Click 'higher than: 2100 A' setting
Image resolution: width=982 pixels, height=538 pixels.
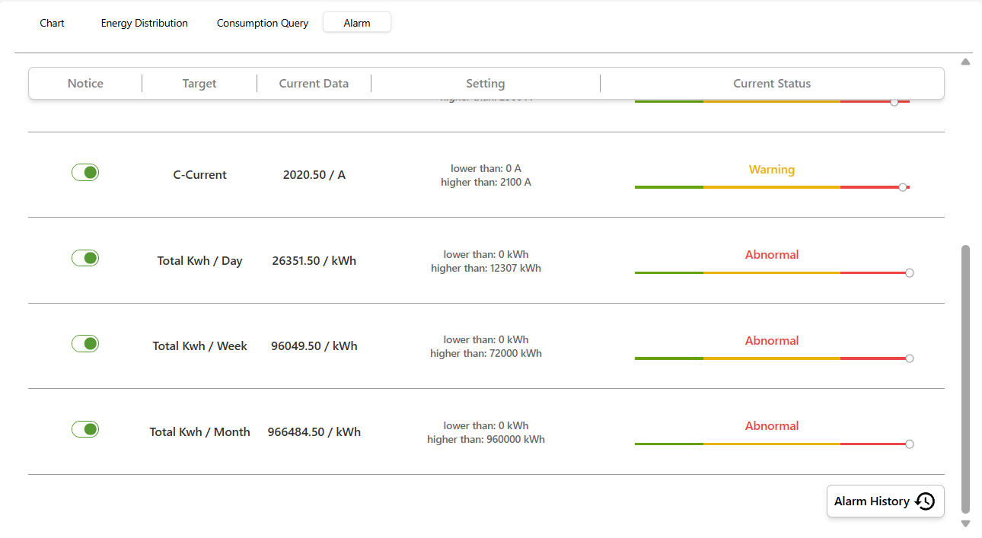point(486,183)
